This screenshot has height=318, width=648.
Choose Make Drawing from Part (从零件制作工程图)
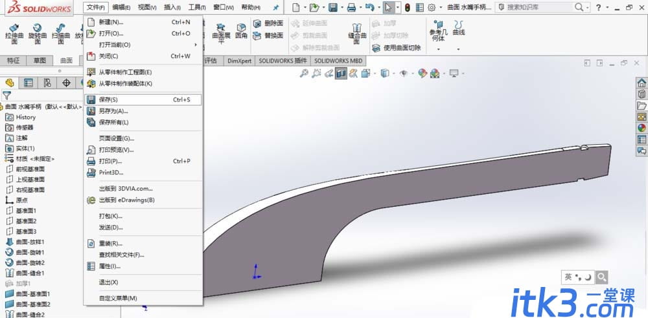click(143, 72)
